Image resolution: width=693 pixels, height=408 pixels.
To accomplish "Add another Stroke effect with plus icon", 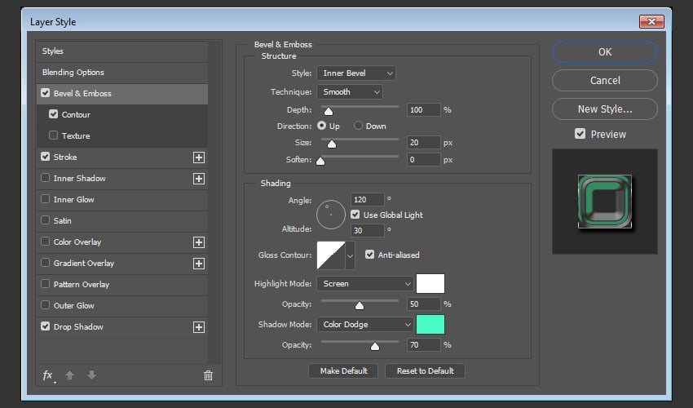I will pyautogui.click(x=199, y=157).
